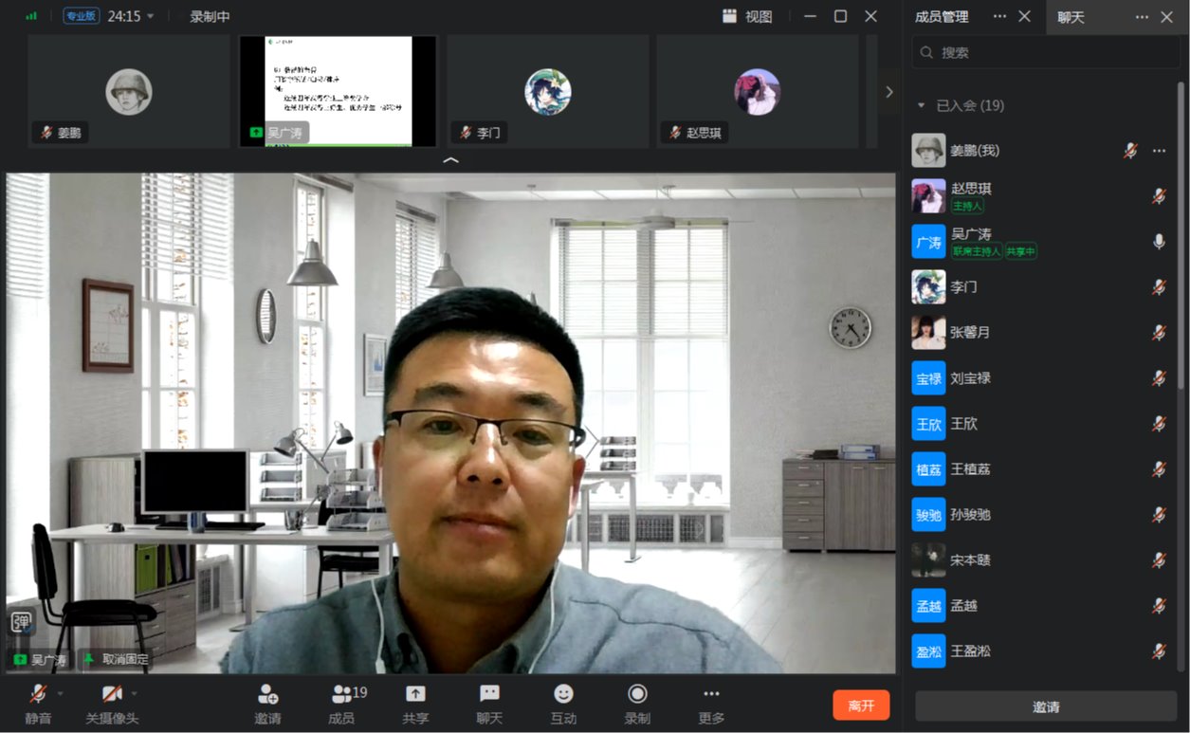The width and height of the screenshot is (1190, 733).
Task: Toggle the camera on/off button
Action: [111, 694]
